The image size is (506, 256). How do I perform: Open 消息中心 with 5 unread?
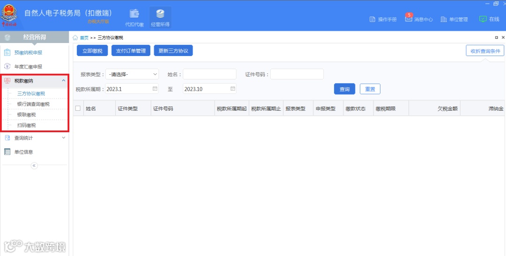pos(419,19)
